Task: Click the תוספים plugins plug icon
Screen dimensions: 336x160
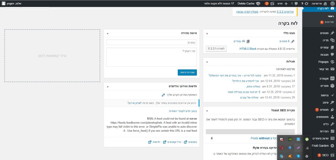Action: click(332, 109)
